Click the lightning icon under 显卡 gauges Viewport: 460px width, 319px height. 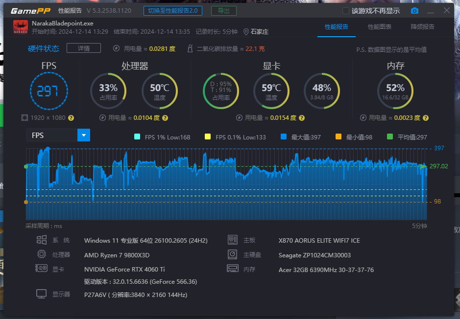coord(239,118)
